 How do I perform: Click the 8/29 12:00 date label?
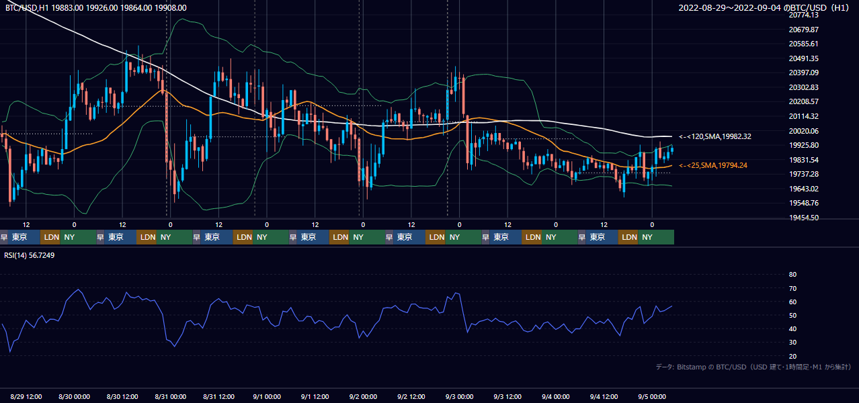[x=27, y=397]
